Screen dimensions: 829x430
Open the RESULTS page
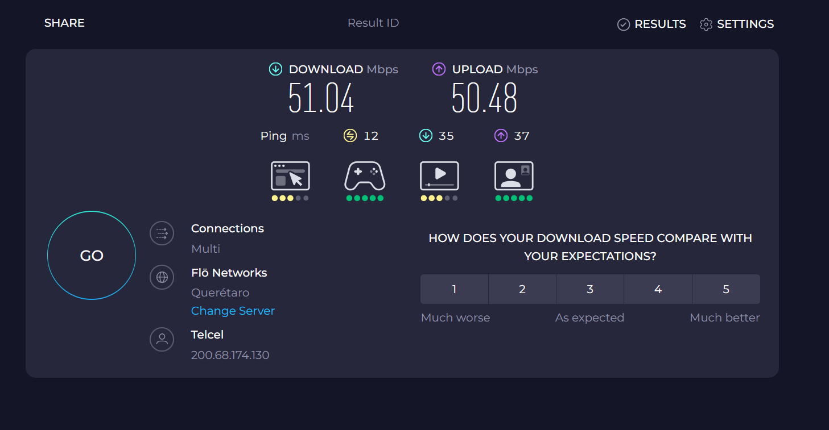651,24
